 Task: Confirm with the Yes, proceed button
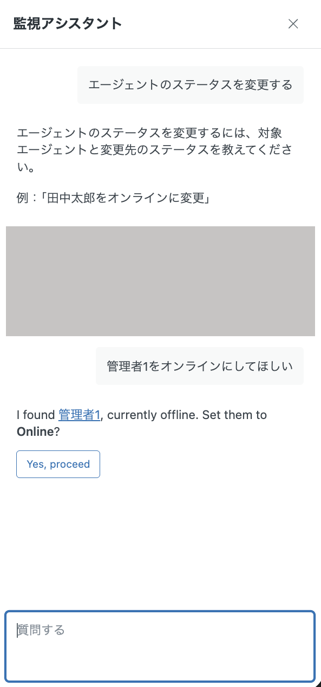pos(58,464)
